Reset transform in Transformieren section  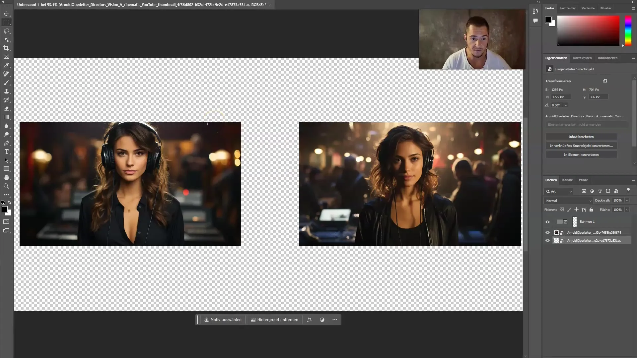[x=605, y=81]
